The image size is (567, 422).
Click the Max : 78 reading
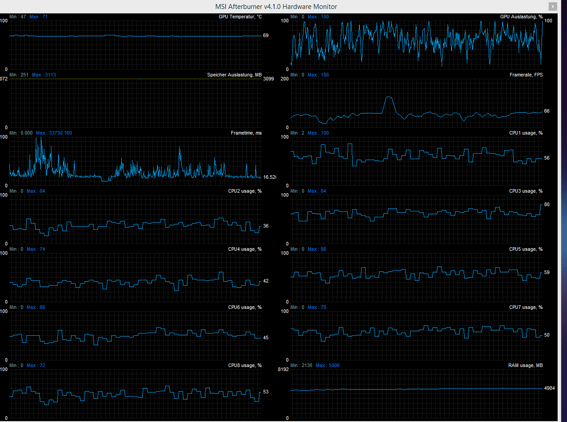click(317, 307)
